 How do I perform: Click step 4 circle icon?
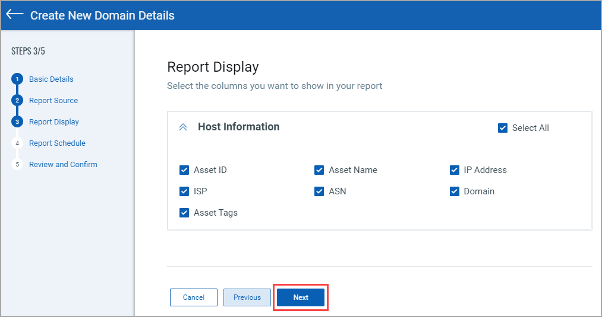[17, 143]
